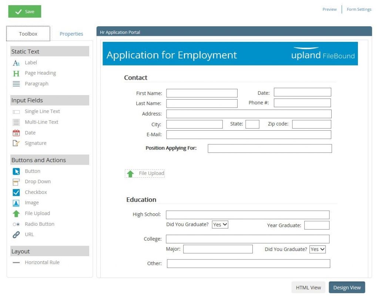Select the Radio Button tool icon
This screenshot has width=379, height=298.
tap(16, 224)
